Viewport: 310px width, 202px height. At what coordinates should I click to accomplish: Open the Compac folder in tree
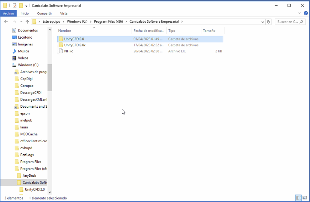(27, 86)
